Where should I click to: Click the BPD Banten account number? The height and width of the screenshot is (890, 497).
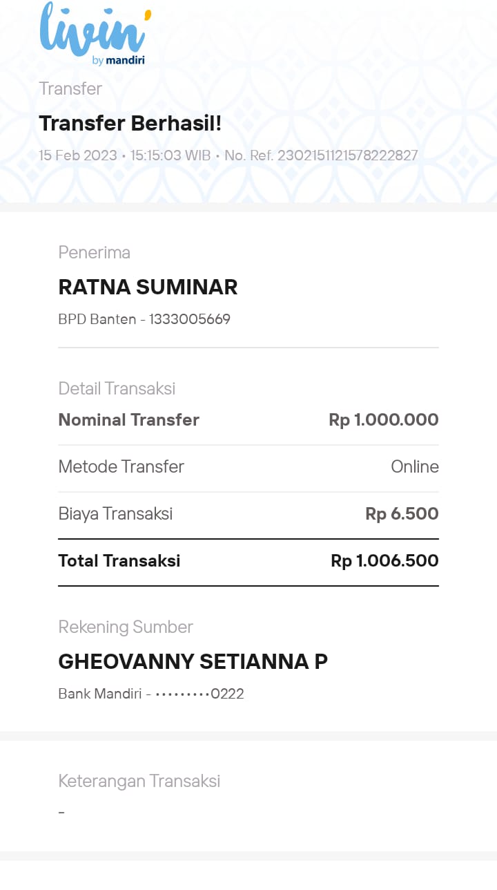coord(189,319)
